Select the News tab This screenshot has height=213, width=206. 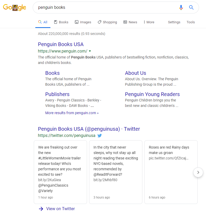coord(130,22)
